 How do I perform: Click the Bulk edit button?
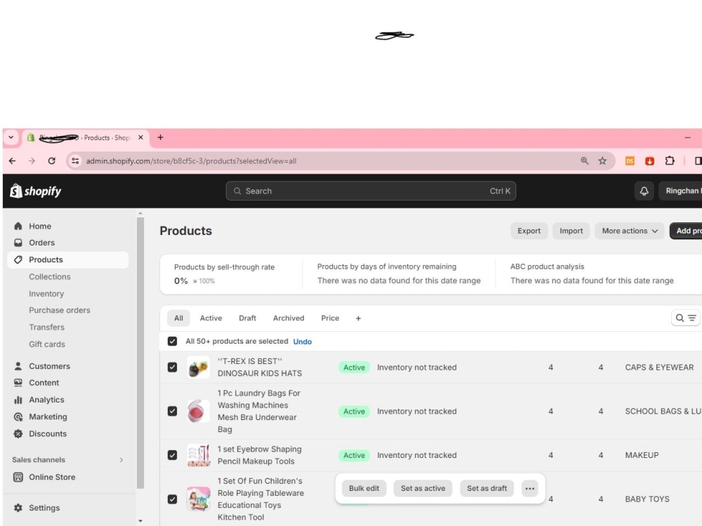364,488
